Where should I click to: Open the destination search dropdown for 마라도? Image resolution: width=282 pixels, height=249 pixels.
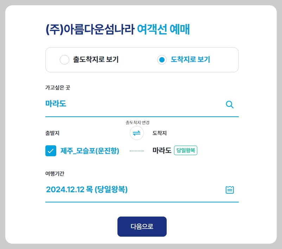[x=55, y=104]
